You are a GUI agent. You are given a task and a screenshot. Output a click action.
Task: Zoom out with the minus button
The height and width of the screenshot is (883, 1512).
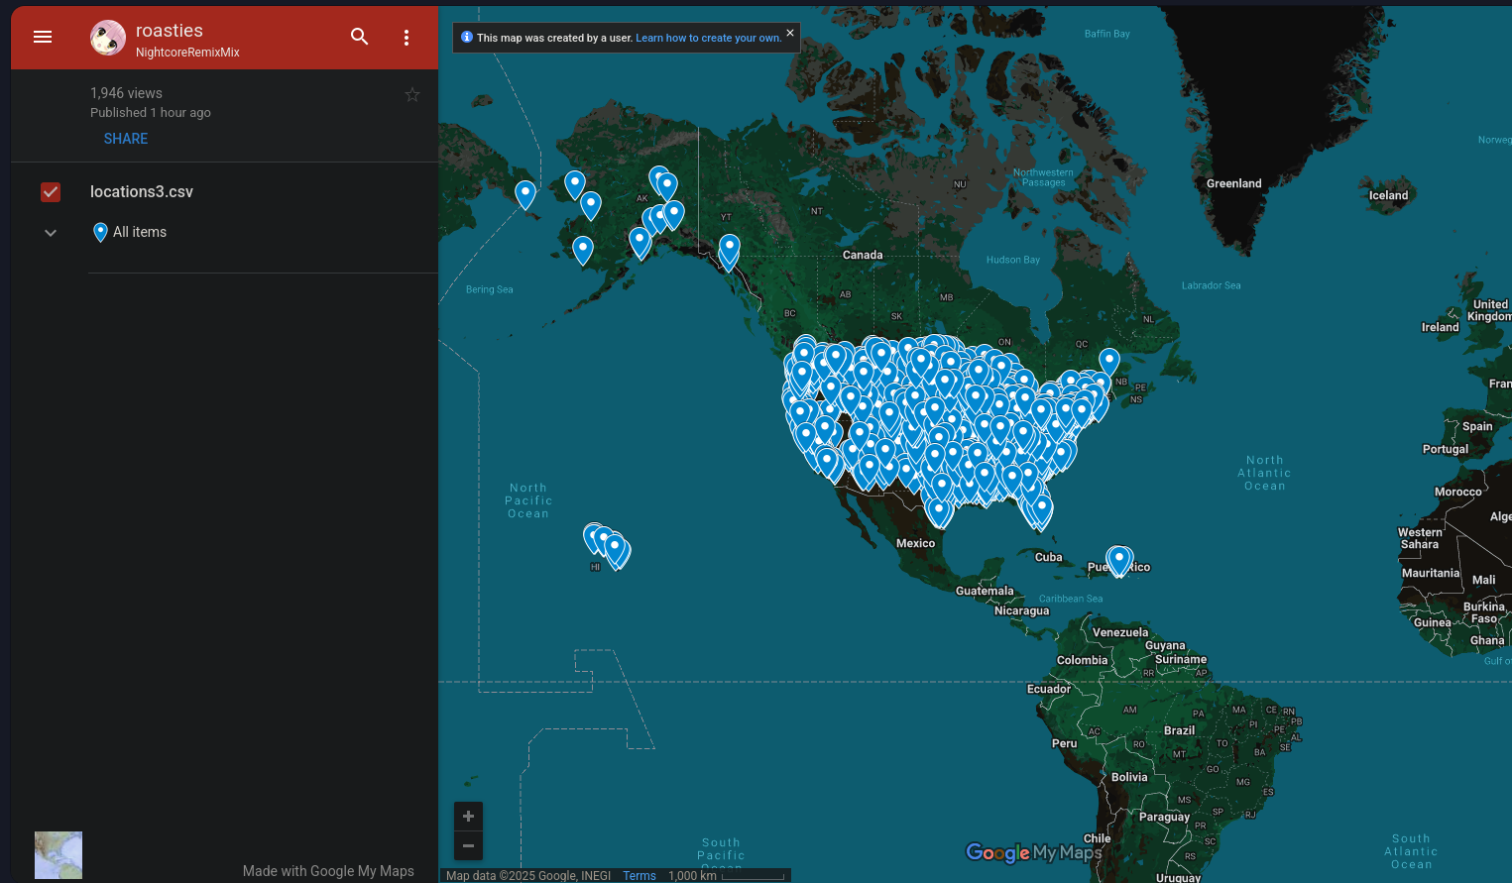[469, 845]
